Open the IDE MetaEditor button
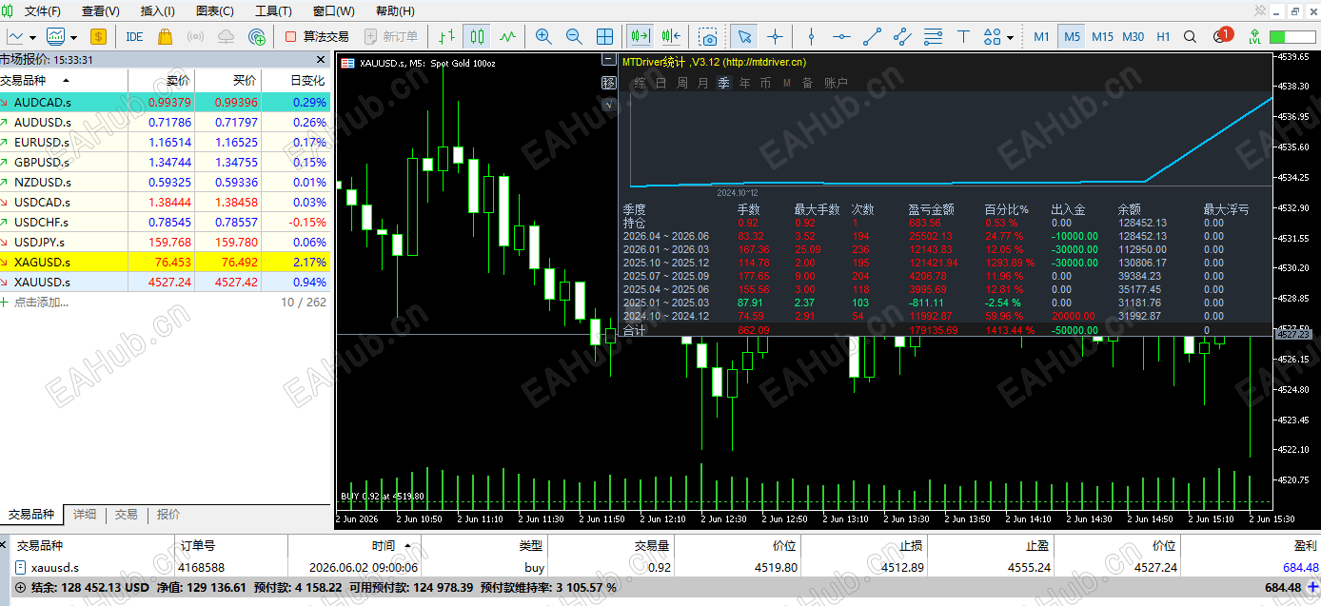The height and width of the screenshot is (606, 1321). pos(134,36)
